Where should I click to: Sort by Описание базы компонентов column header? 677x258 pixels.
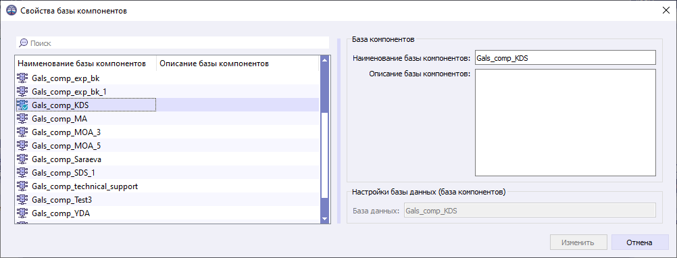pyautogui.click(x=237, y=63)
